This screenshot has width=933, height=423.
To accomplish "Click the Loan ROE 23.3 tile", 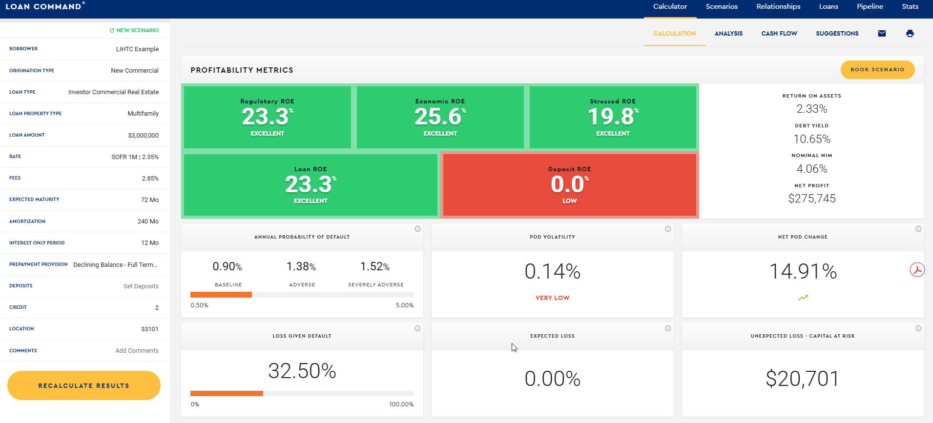I will 311,185.
